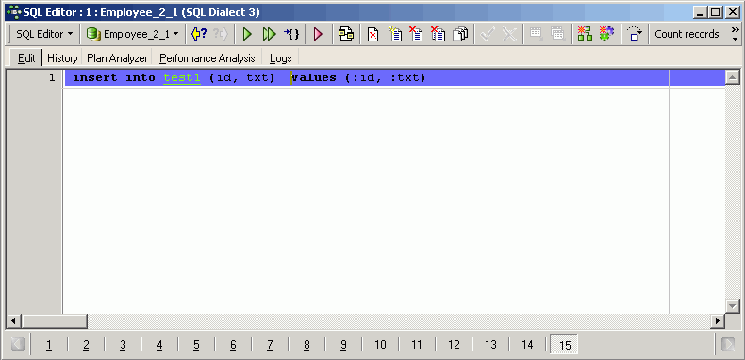Click the test1 table link in query

tap(182, 78)
